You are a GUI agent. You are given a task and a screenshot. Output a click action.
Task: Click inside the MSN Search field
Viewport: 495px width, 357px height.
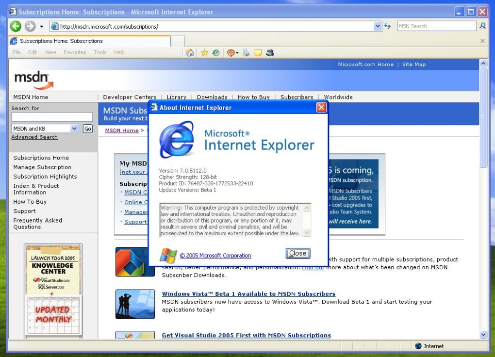click(434, 26)
